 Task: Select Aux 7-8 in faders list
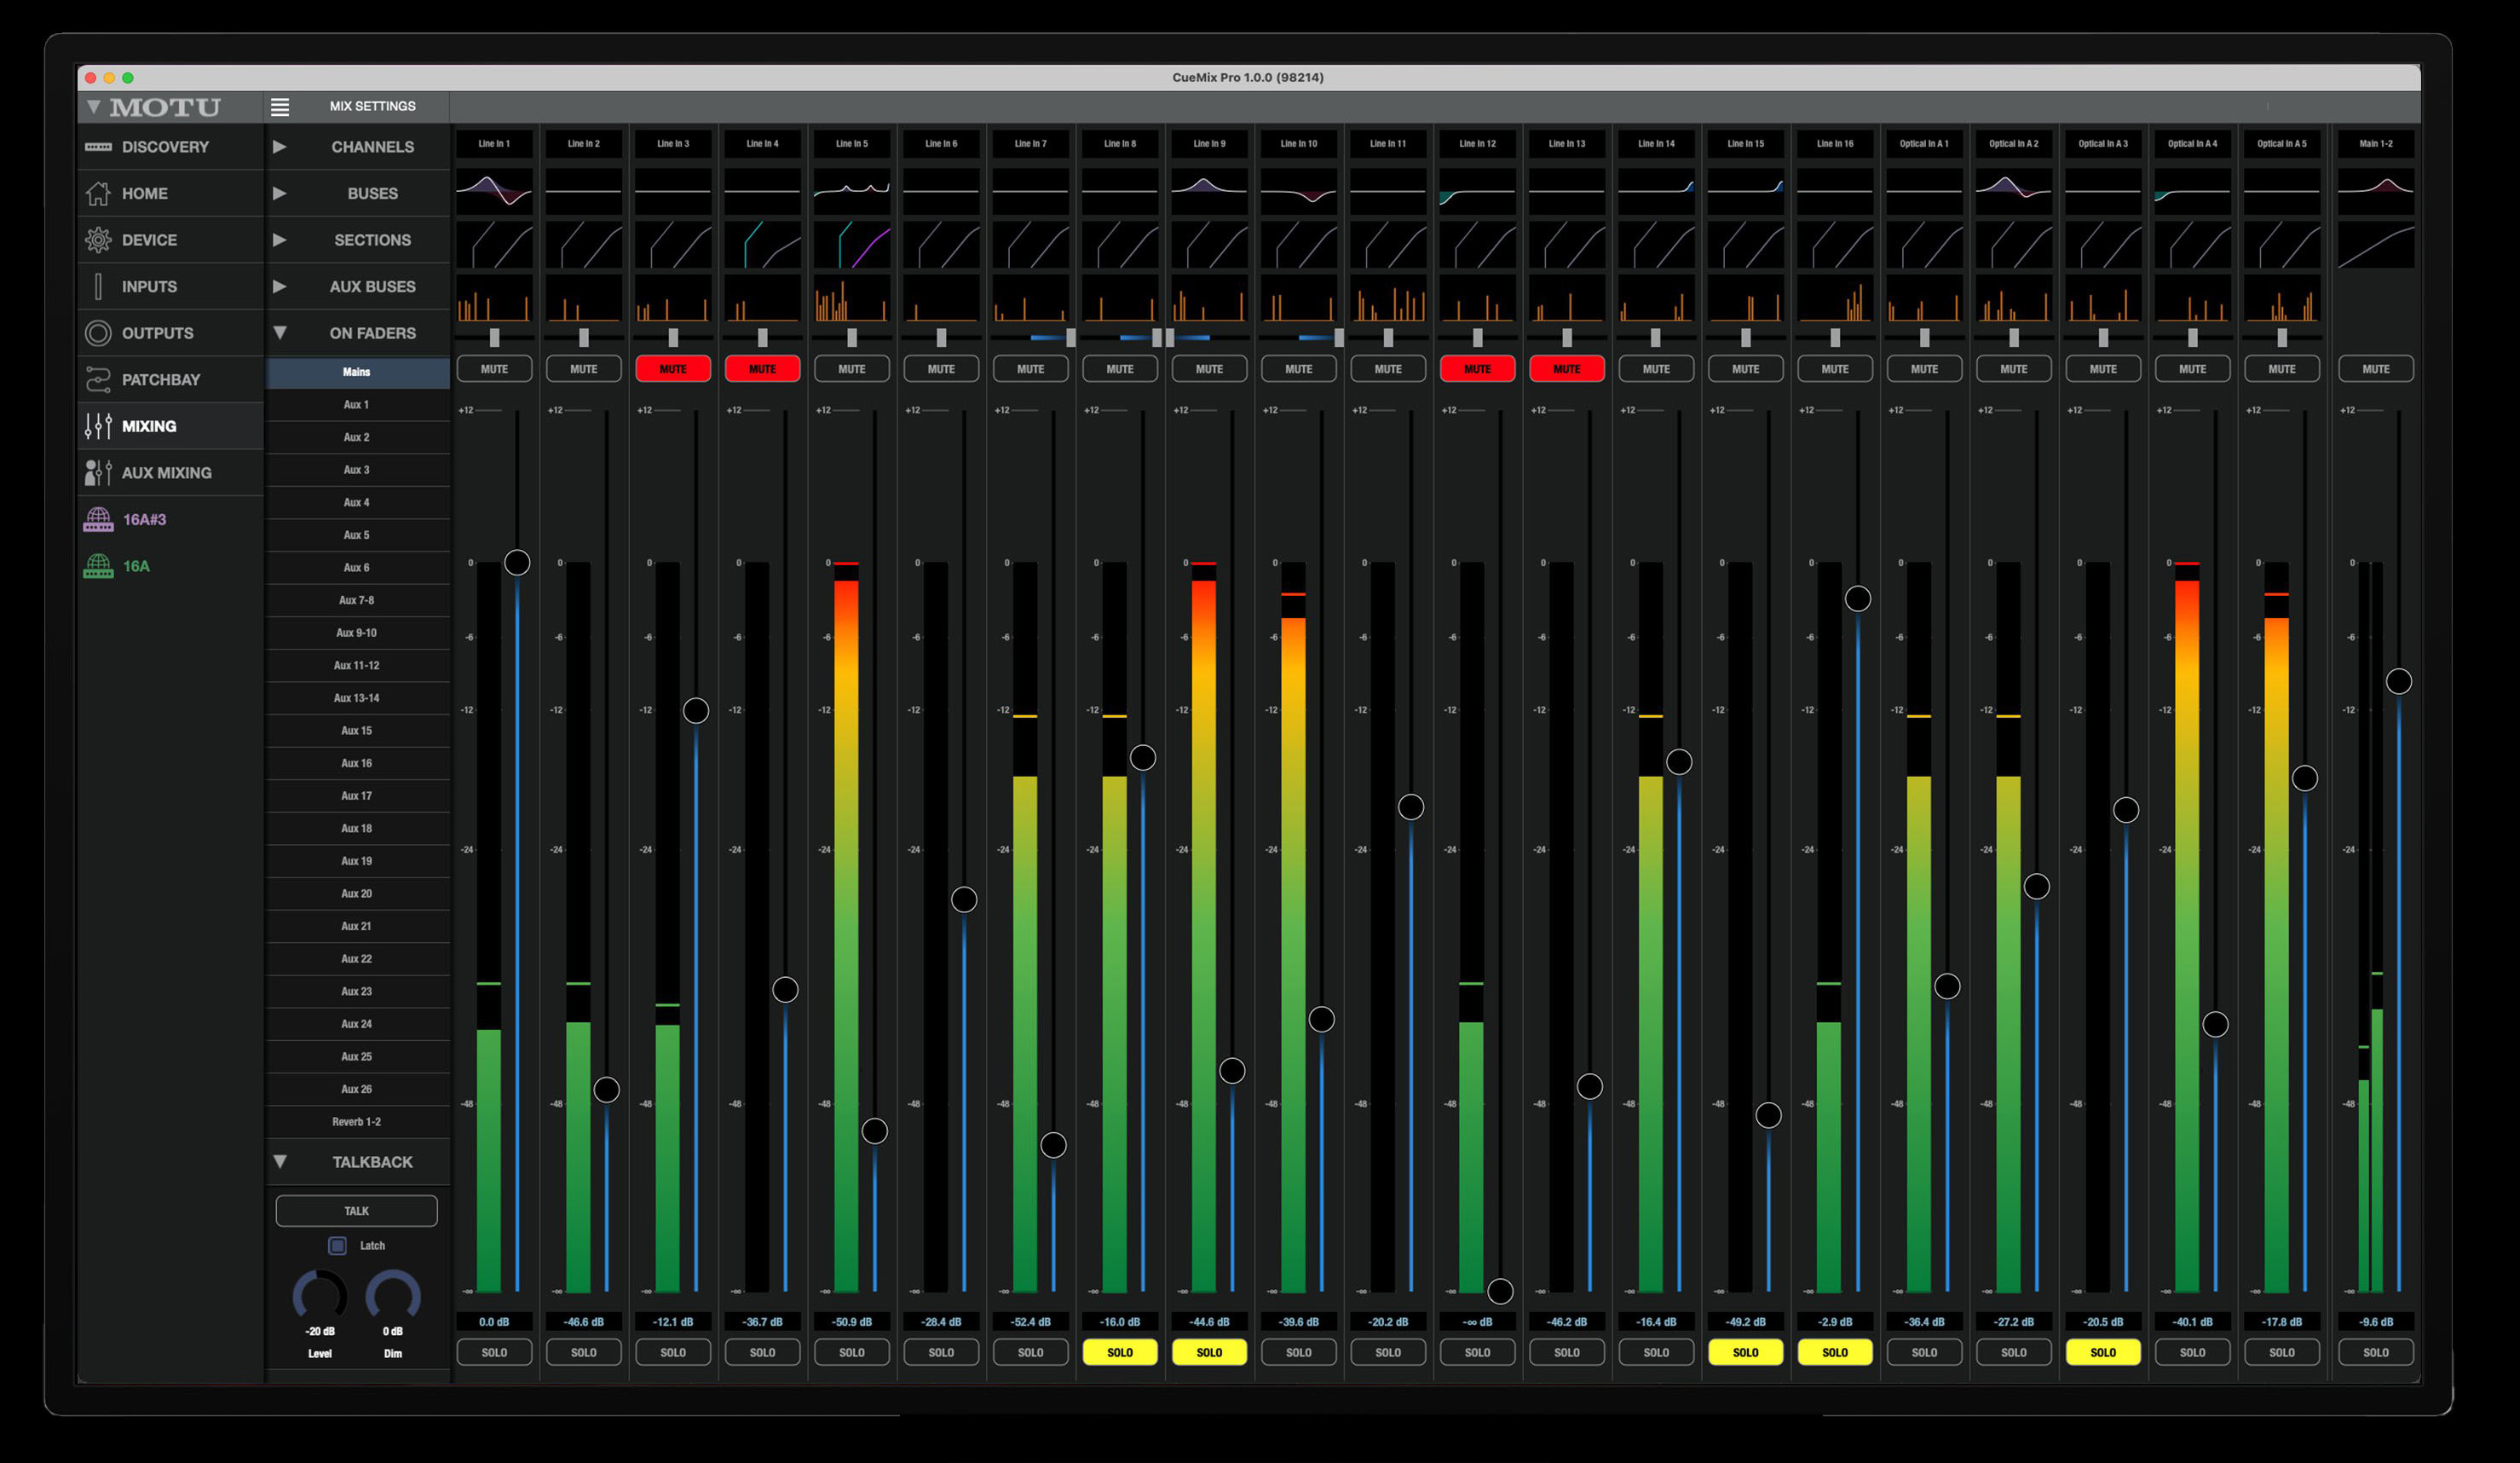pos(356,600)
